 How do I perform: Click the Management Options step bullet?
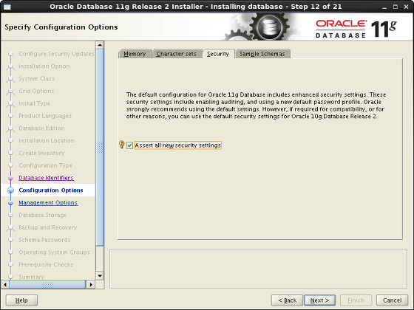click(10, 203)
